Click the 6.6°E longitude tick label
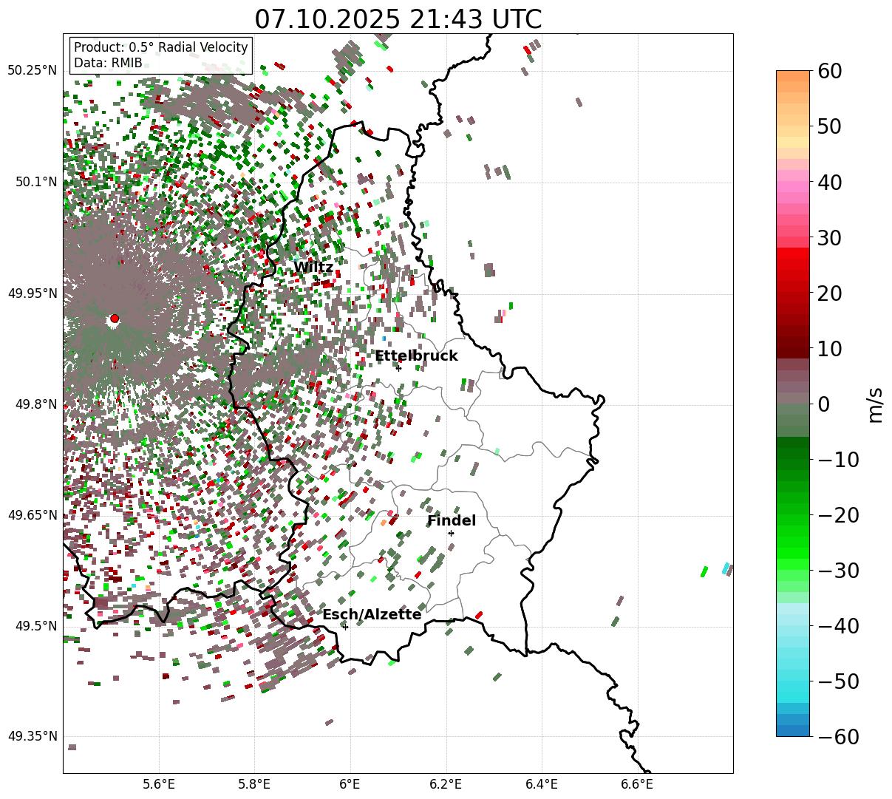Screen dimensions: 892x799 click(637, 784)
